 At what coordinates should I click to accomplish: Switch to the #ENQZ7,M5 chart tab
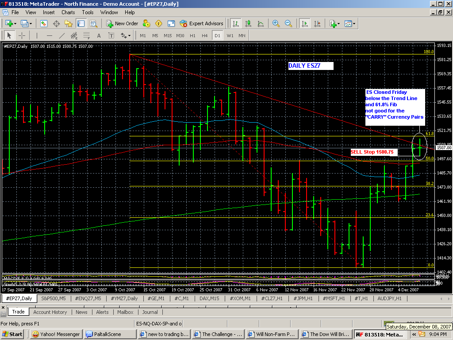click(88, 298)
